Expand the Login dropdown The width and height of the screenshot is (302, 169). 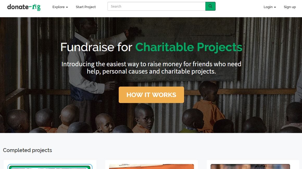coord(269,7)
